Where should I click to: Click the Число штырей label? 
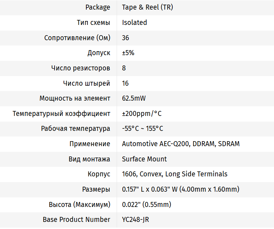[x=87, y=83]
